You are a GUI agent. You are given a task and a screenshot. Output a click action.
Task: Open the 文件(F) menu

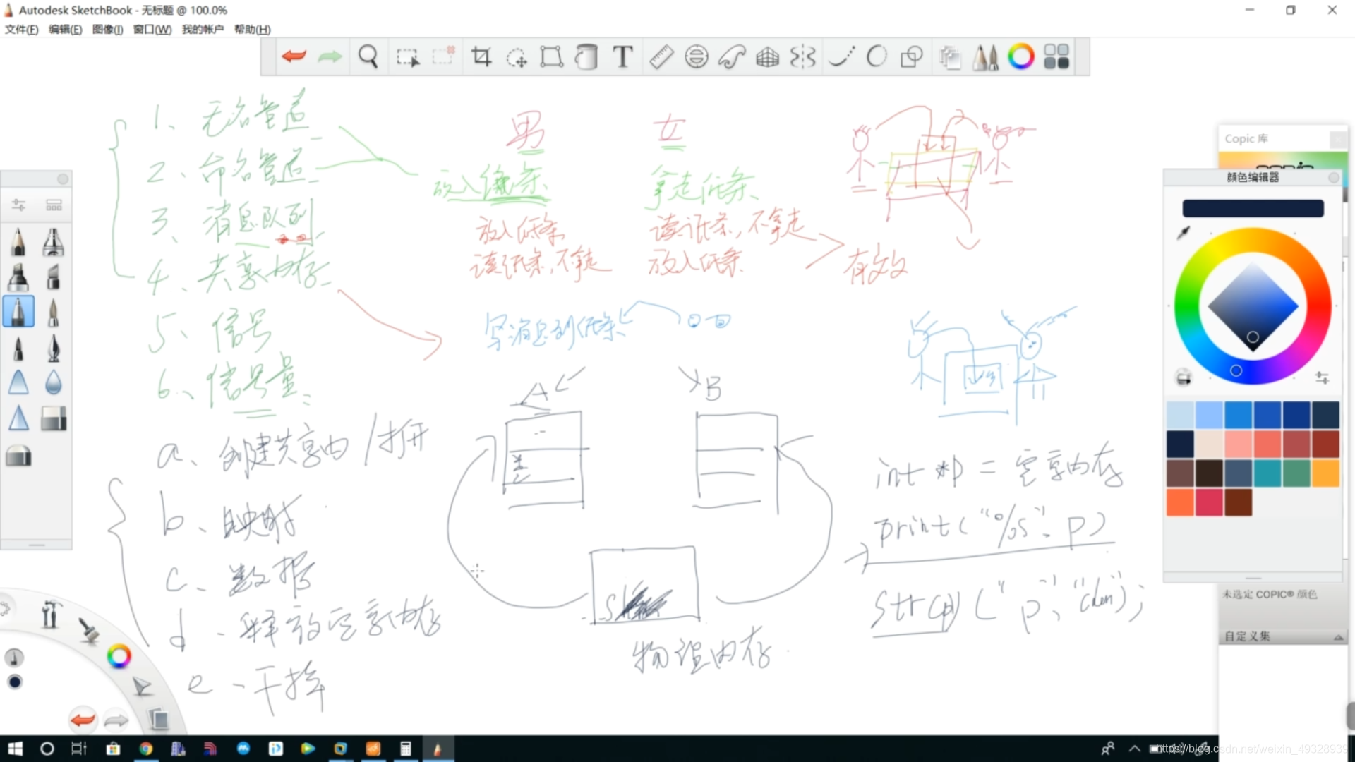(20, 30)
